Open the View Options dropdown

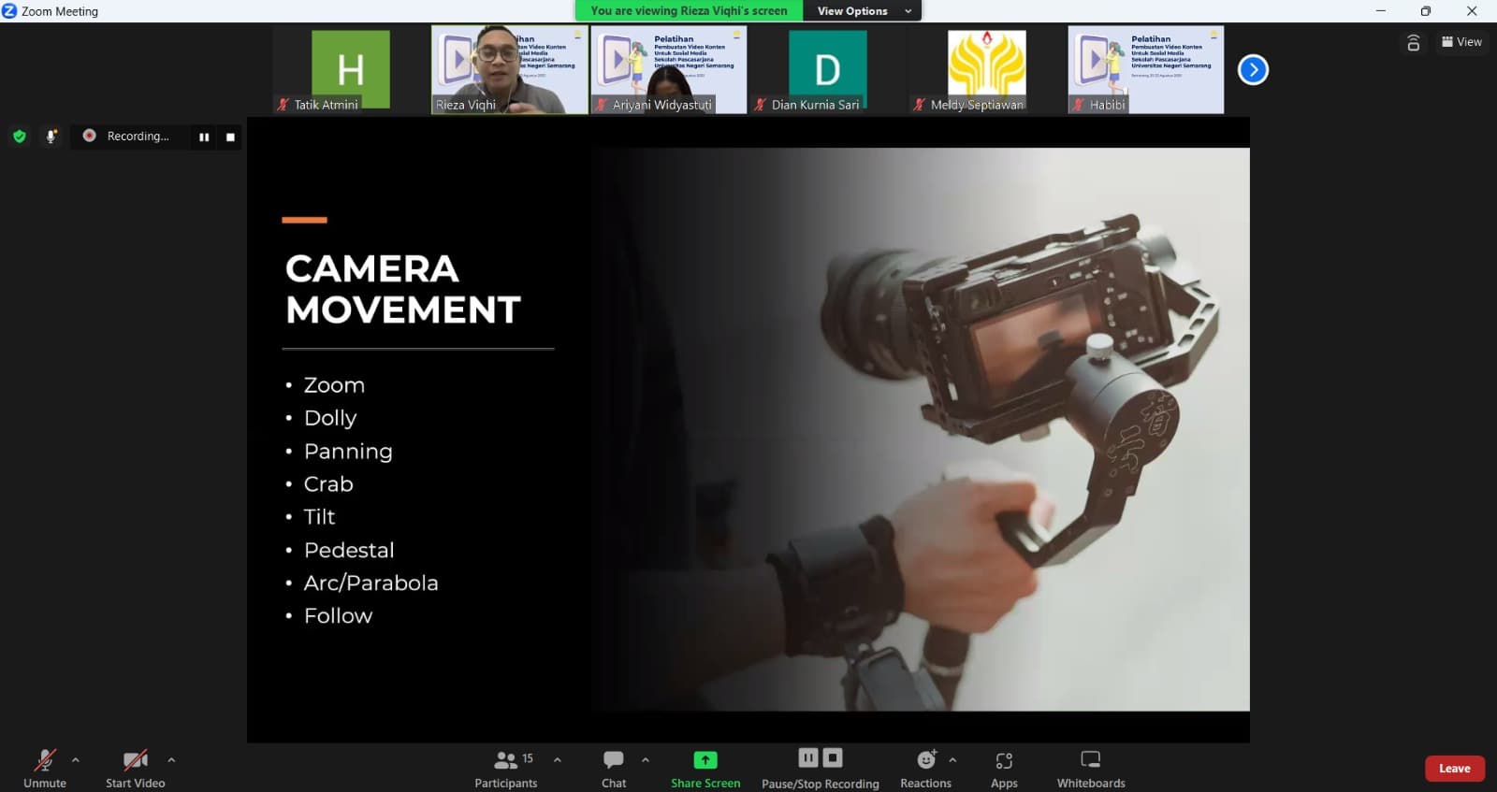tap(864, 11)
